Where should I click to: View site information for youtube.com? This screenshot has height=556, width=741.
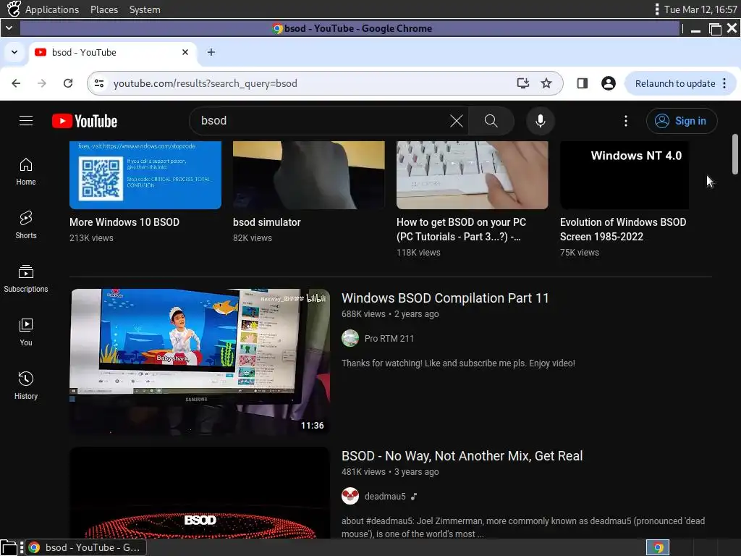tap(99, 83)
